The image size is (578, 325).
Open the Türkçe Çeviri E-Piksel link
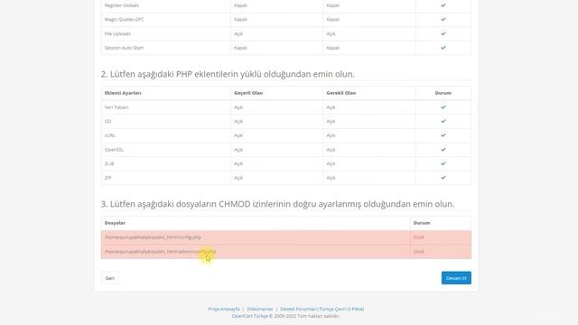341,309
